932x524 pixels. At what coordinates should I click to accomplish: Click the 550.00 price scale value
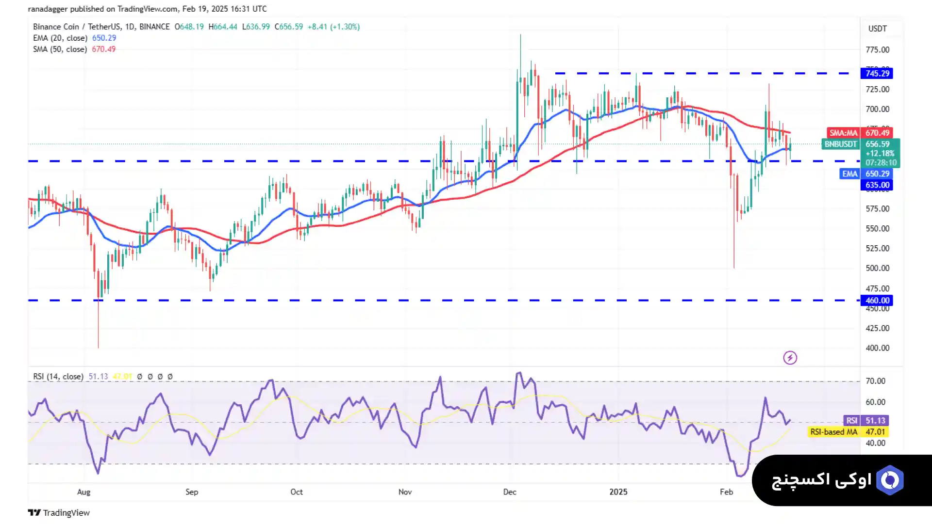click(x=878, y=228)
